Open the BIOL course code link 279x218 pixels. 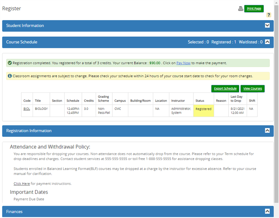pyautogui.click(x=27, y=109)
